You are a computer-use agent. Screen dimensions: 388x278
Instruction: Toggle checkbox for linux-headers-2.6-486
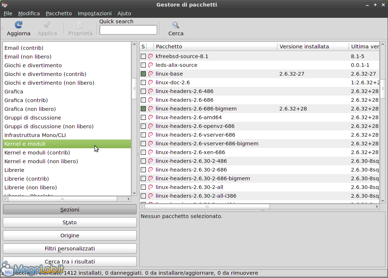coord(143,91)
